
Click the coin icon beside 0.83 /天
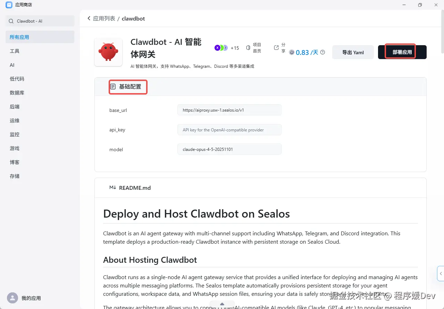pos(292,52)
